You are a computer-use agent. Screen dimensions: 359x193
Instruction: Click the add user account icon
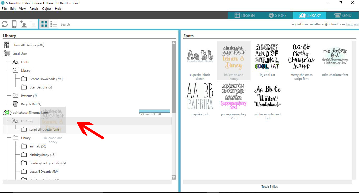(24, 24)
